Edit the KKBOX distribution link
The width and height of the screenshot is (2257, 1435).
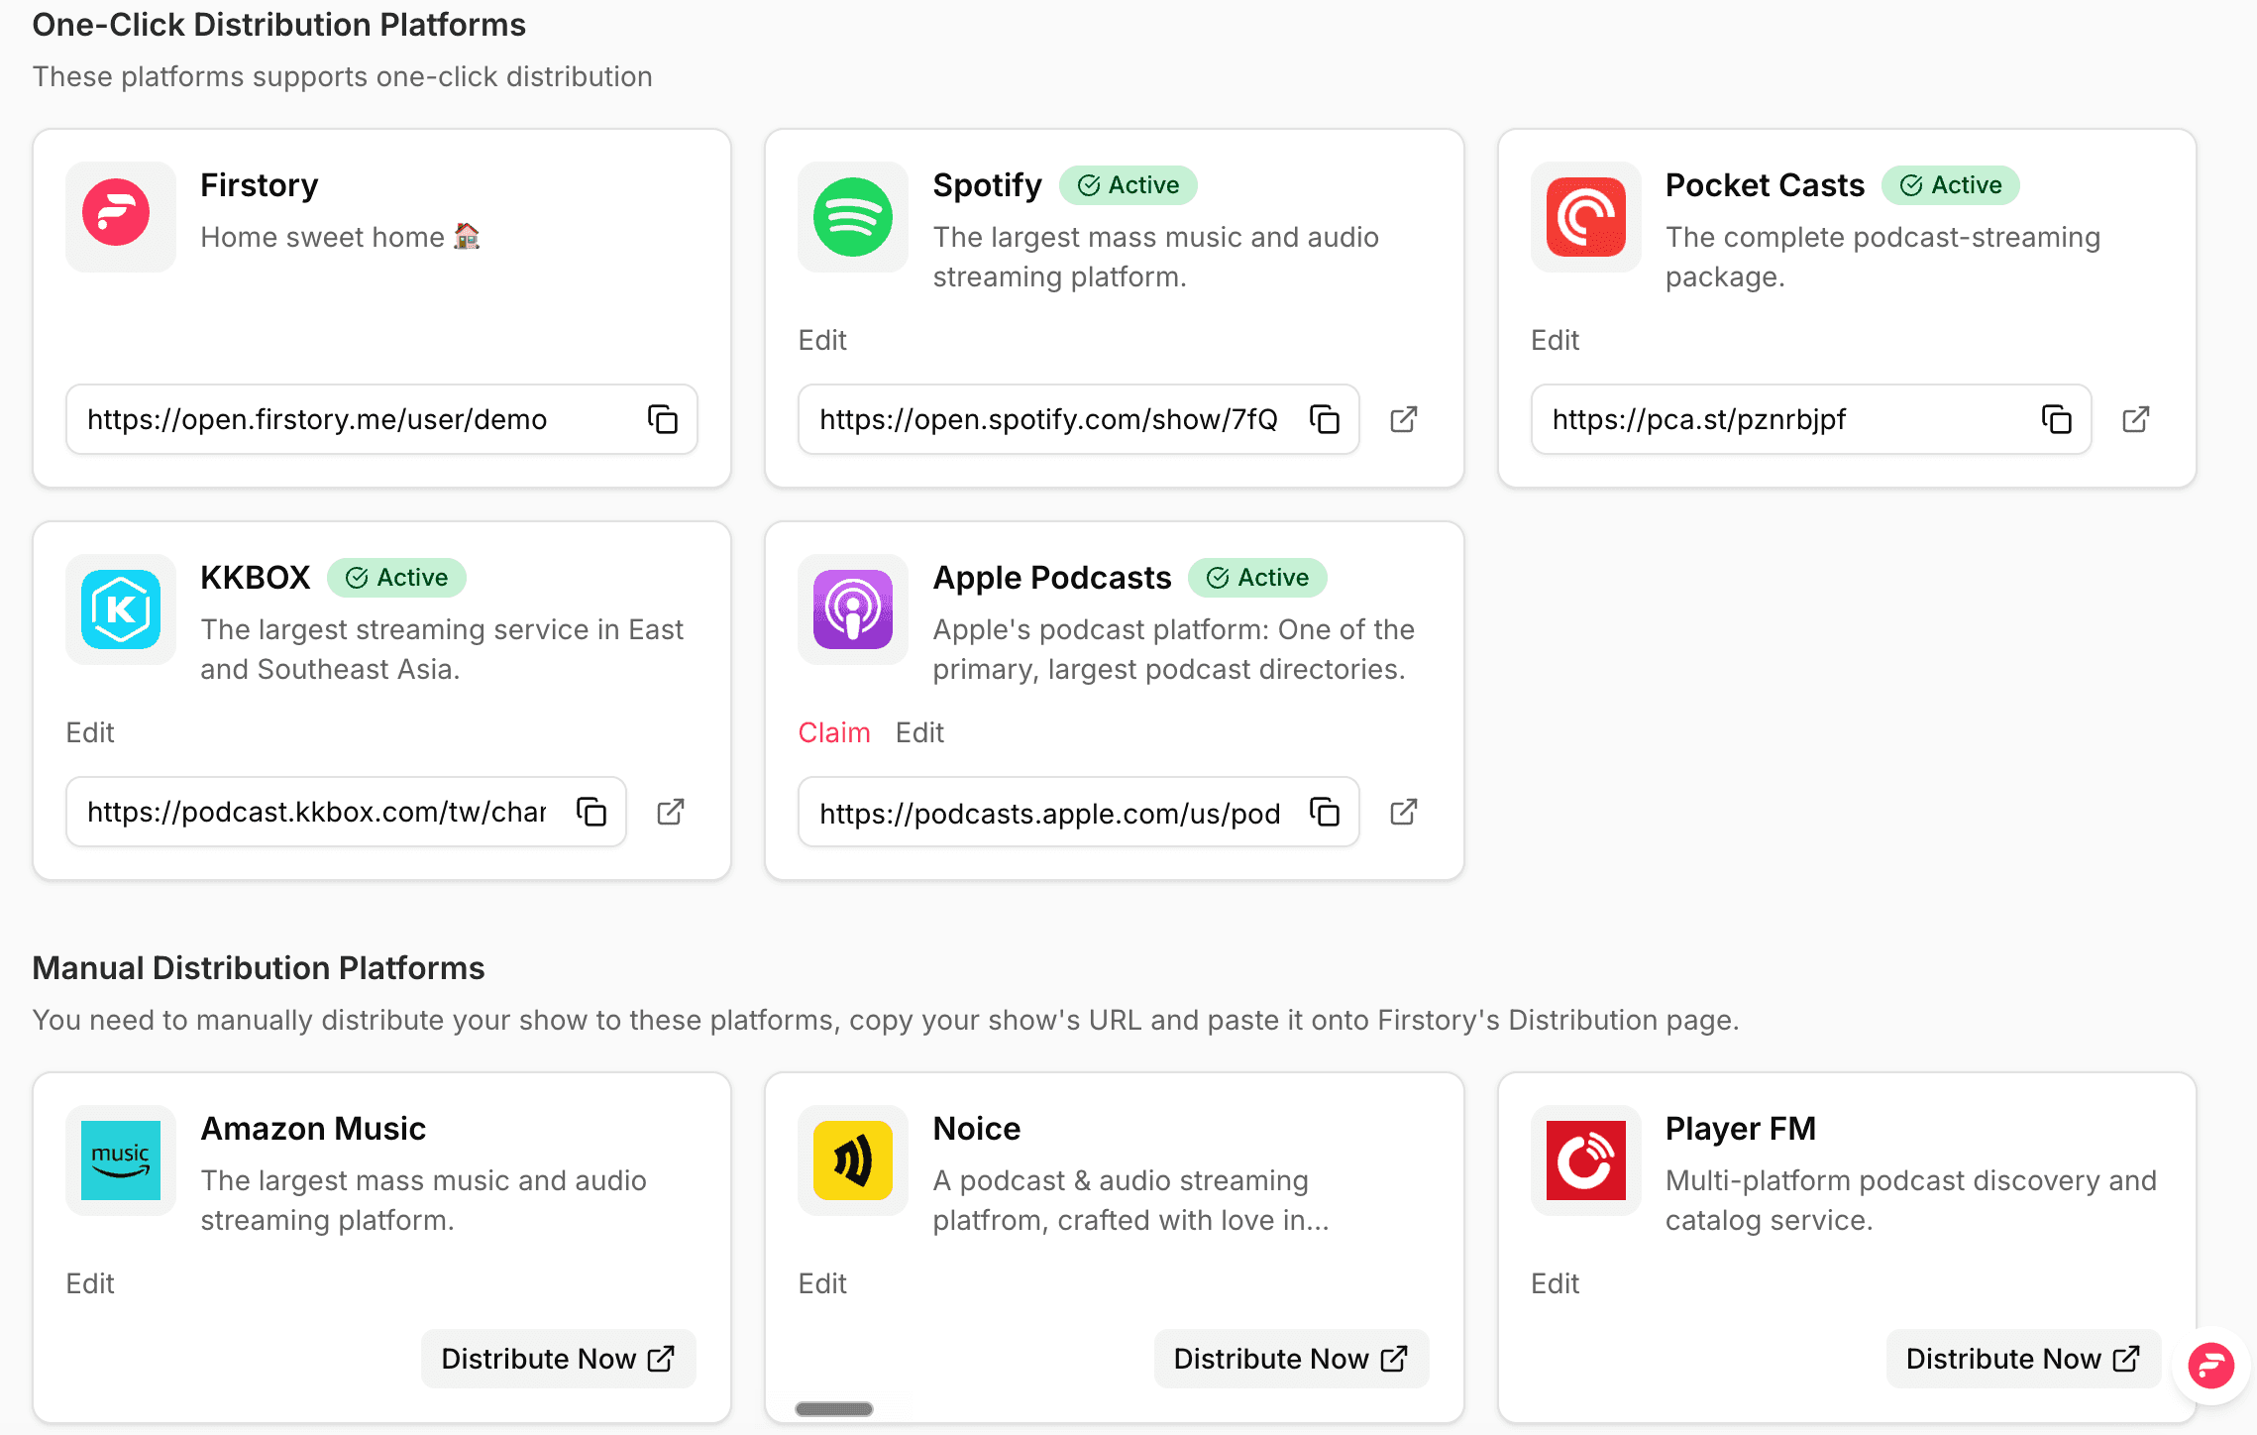point(90,732)
